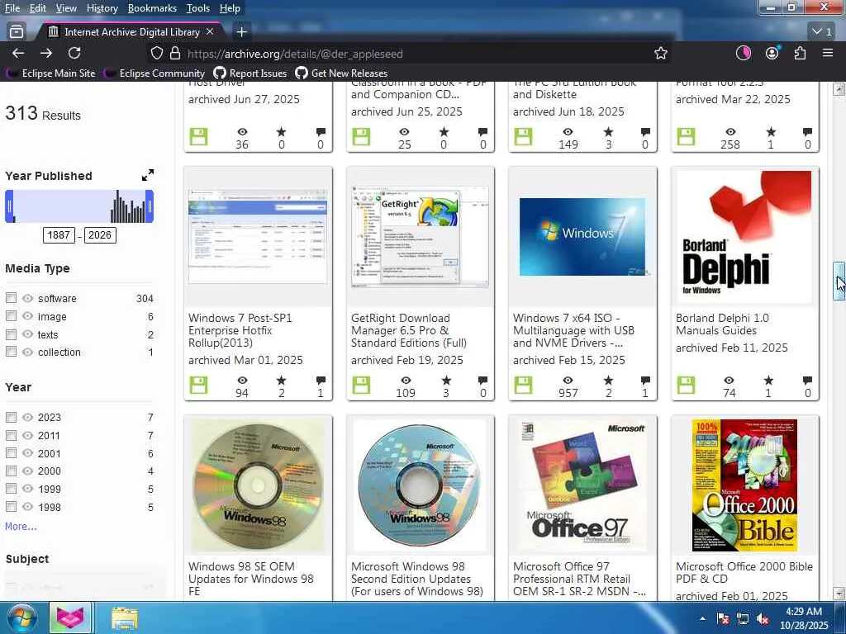This screenshot has height=634, width=846.
Task: Open the list all tabs dropdown
Action: [x=822, y=32]
